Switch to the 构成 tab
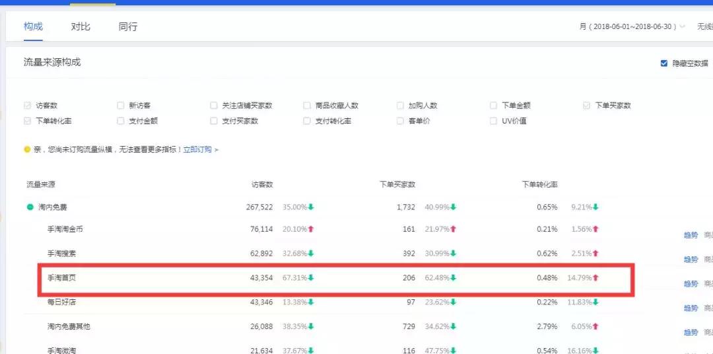Viewport: 713px width, 354px height. [33, 26]
